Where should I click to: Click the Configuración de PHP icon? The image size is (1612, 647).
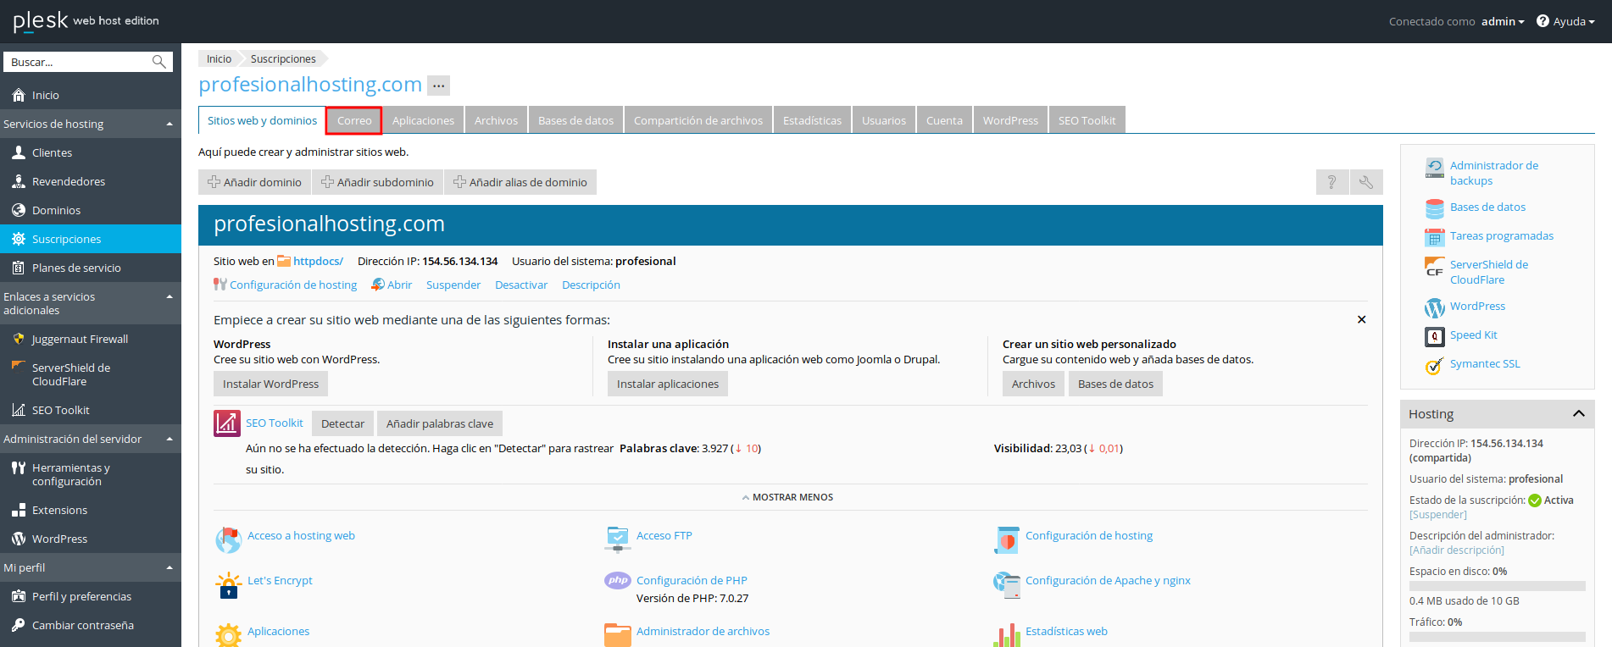(x=618, y=581)
